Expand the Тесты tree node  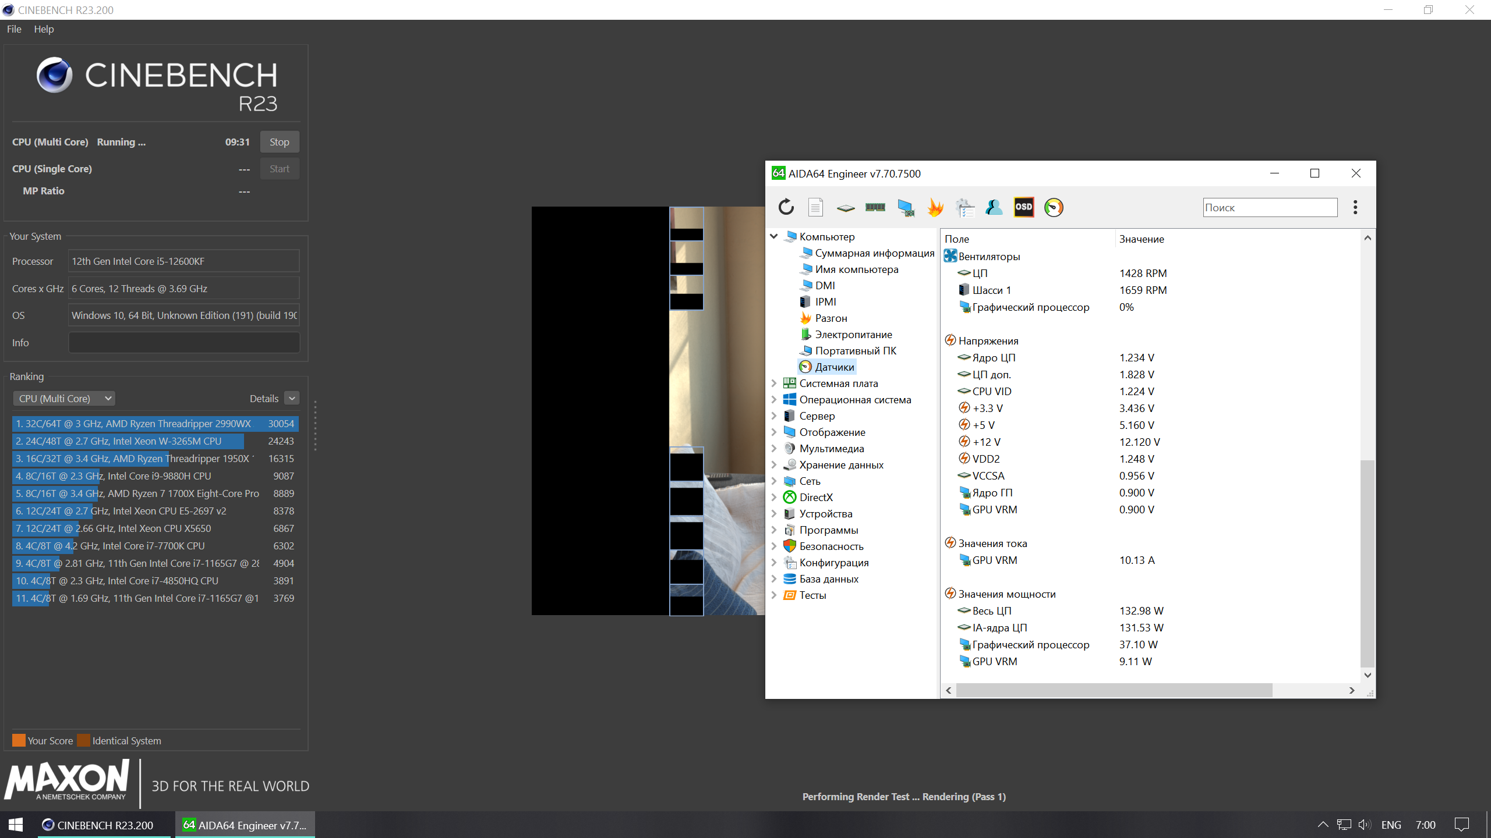[x=774, y=595]
